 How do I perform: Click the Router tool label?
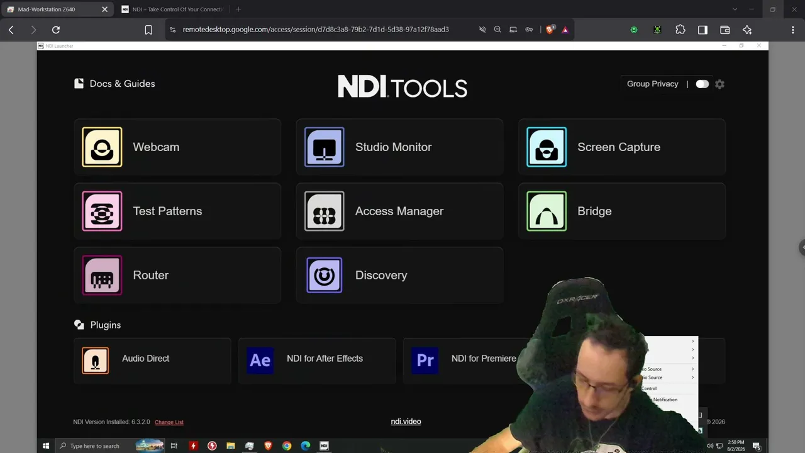pyautogui.click(x=151, y=275)
